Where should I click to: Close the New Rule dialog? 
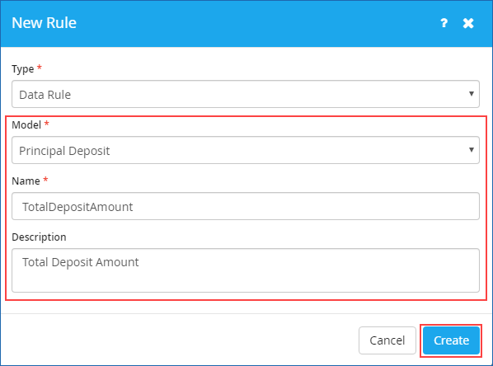click(468, 23)
